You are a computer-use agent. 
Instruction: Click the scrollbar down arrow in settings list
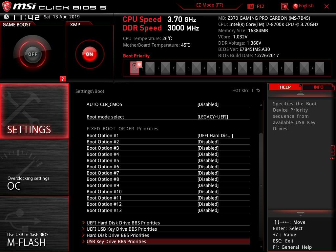point(261,247)
